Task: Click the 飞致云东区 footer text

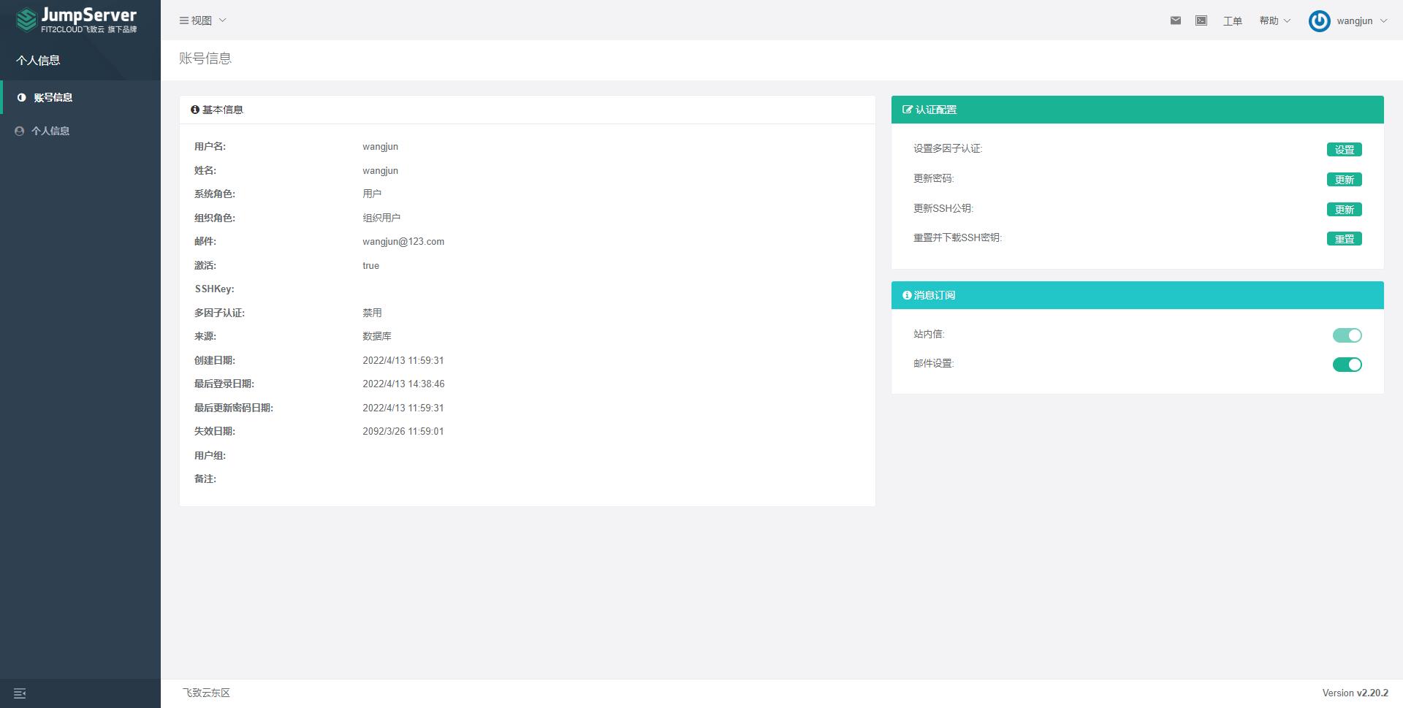Action: [x=206, y=693]
